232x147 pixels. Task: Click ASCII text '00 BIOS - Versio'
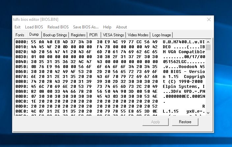coord(184,72)
